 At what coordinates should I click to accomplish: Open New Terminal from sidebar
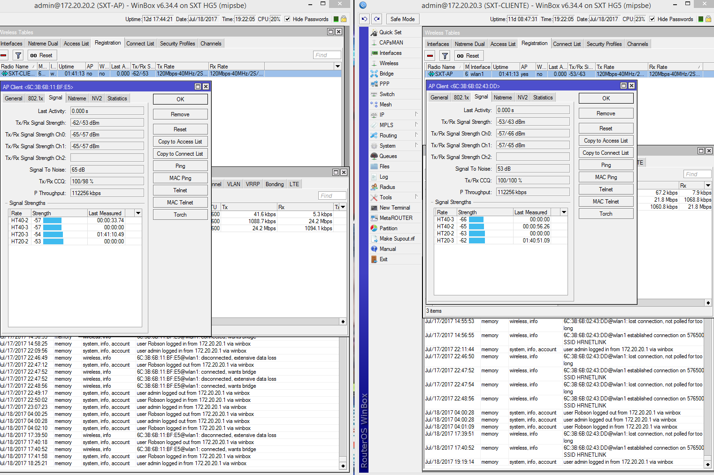click(394, 208)
